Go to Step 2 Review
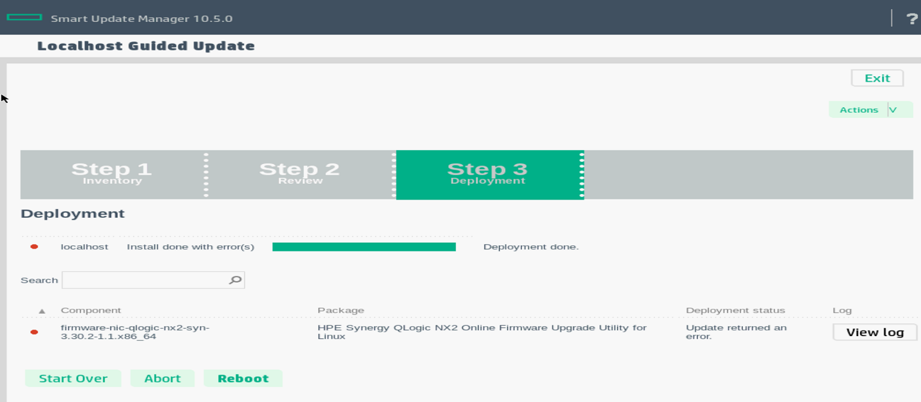The image size is (921, 402). [x=300, y=174]
